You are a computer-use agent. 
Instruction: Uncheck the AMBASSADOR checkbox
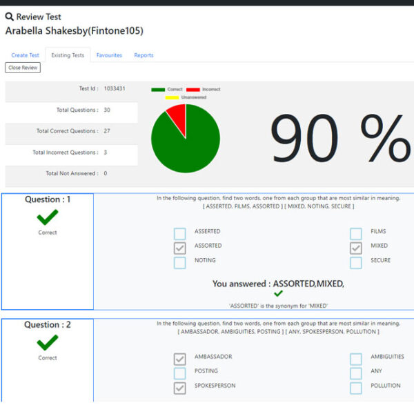click(x=180, y=359)
